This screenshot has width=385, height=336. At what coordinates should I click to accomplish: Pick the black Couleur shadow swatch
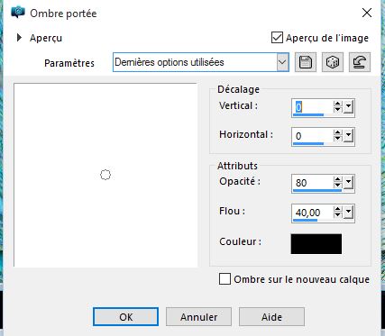[316, 244]
